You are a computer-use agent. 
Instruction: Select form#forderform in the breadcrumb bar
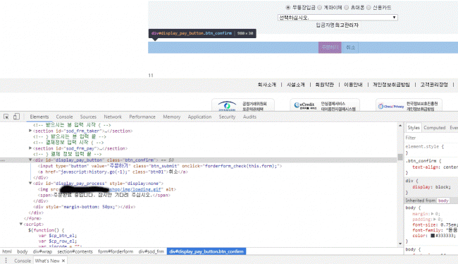(x=116, y=251)
